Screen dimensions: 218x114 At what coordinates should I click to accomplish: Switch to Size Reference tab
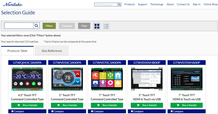[52, 51]
